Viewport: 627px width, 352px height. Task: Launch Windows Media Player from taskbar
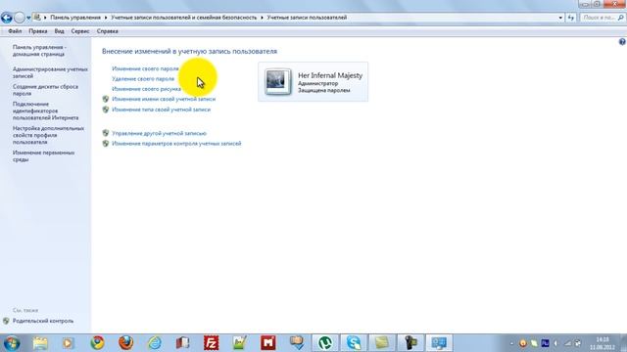[68, 343]
